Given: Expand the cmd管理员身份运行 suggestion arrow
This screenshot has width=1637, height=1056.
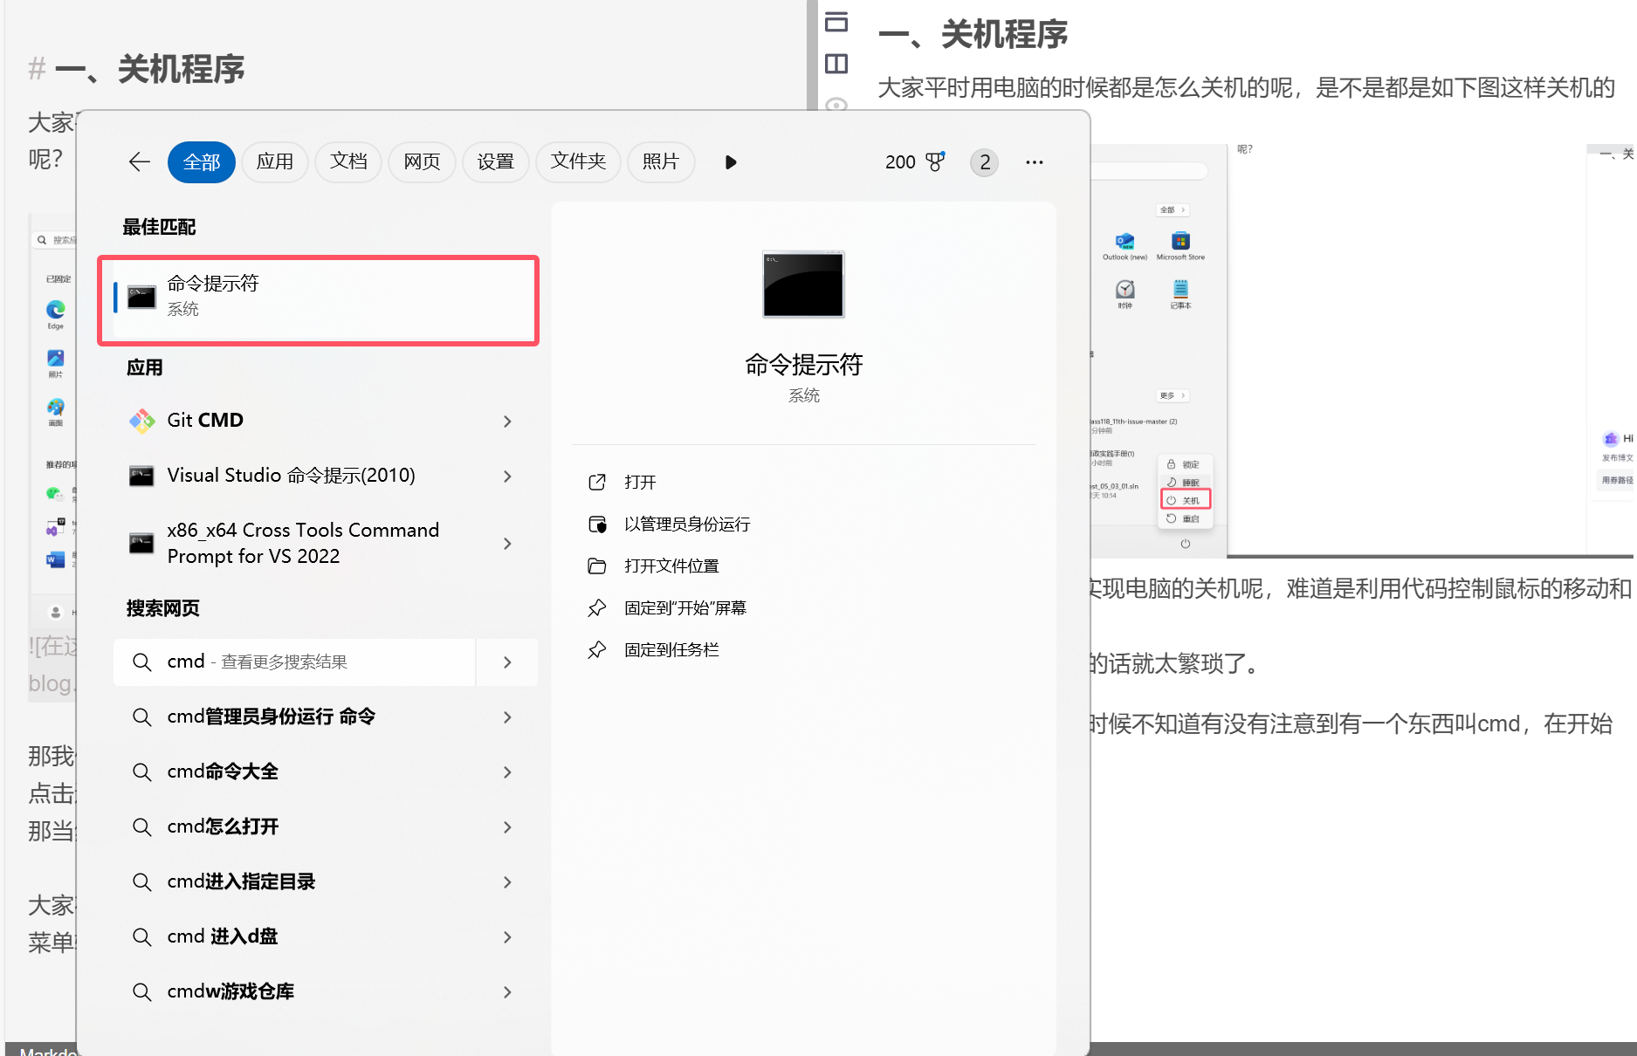Looking at the screenshot, I should tap(507, 717).
